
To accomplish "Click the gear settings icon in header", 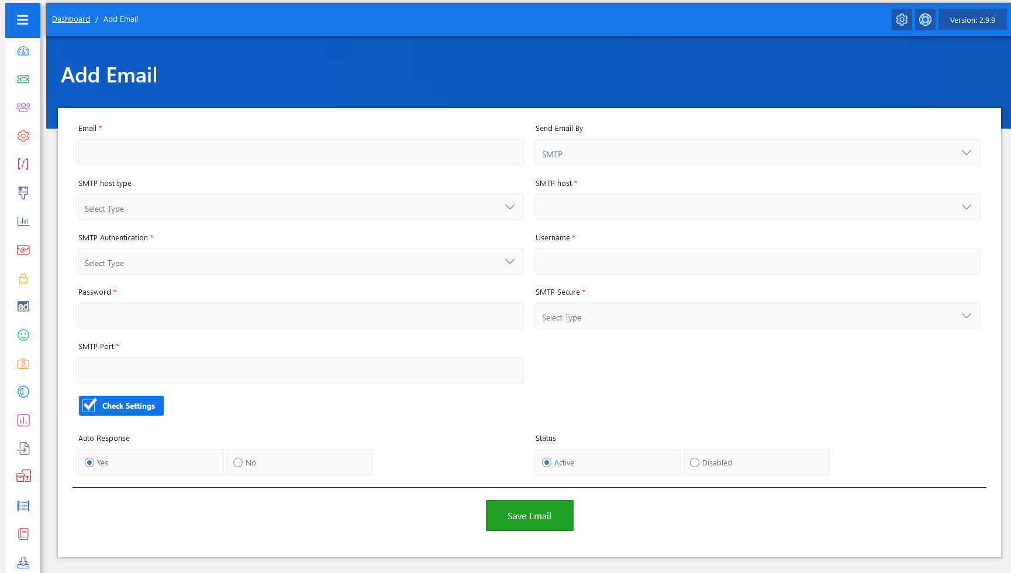I will pyautogui.click(x=902, y=20).
